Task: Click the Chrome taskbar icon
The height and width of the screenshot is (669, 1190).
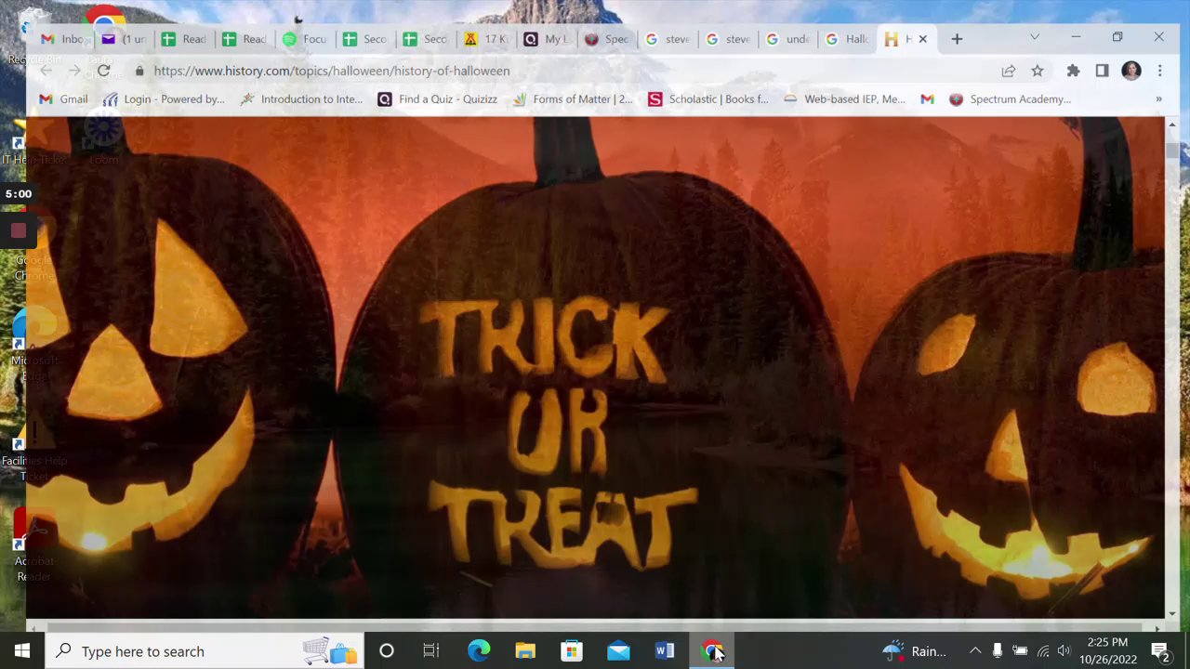Action: point(711,651)
